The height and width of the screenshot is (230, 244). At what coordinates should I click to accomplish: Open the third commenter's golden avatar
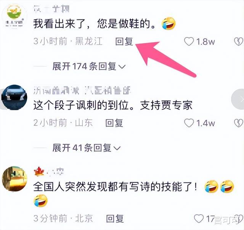14,179
